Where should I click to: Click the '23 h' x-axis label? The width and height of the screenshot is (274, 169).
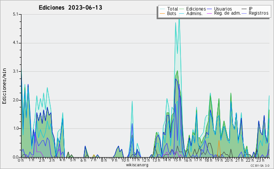tap(260, 160)
